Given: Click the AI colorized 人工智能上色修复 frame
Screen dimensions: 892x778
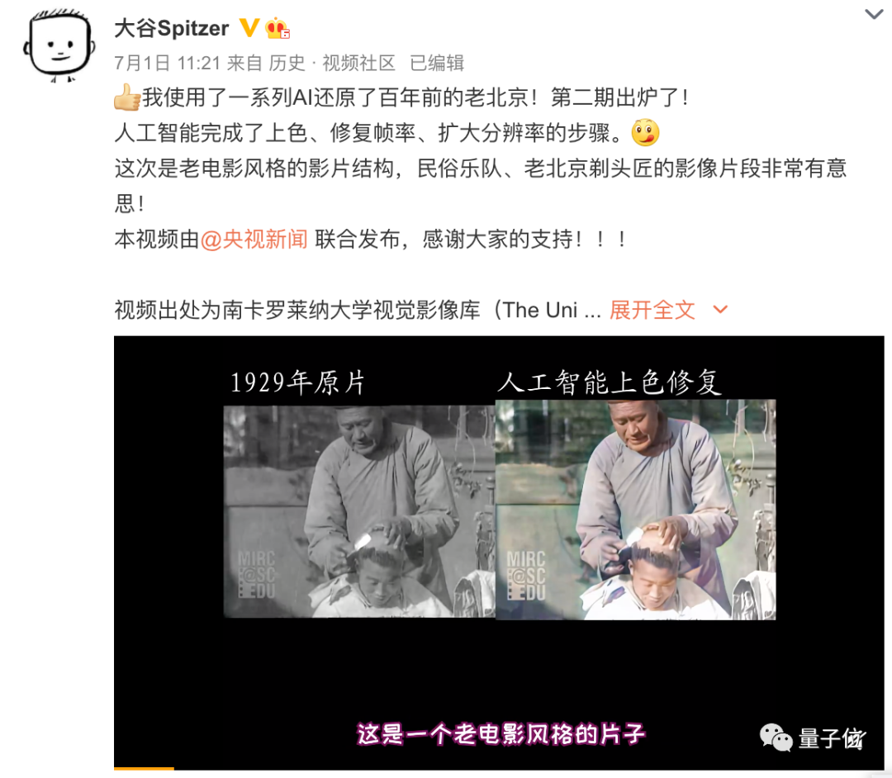Looking at the screenshot, I should click(635, 510).
